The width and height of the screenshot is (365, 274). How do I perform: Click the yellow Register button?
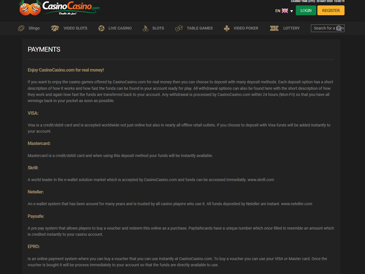coord(331,11)
